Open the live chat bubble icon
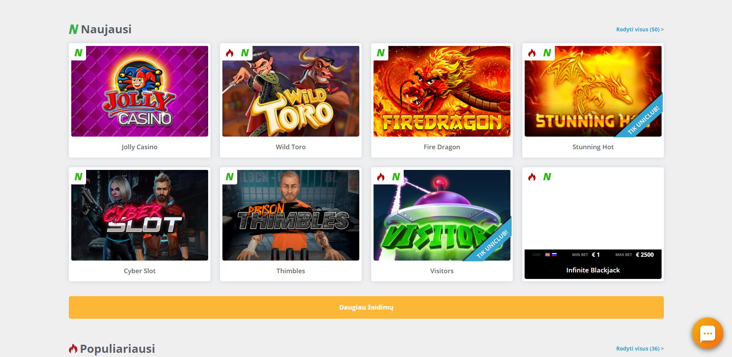 click(x=708, y=333)
